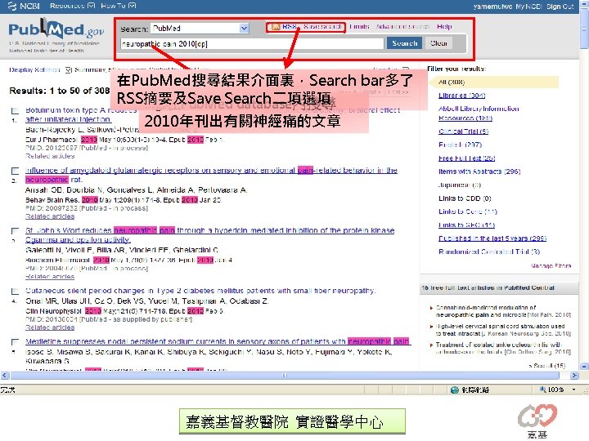Open Mexiletine suppresses nodal persistent sodium article

click(x=218, y=341)
